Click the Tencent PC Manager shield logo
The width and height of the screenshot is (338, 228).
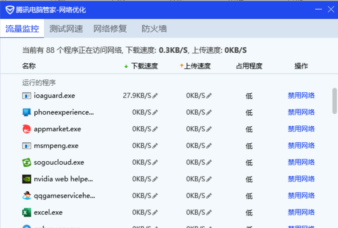[10, 10]
